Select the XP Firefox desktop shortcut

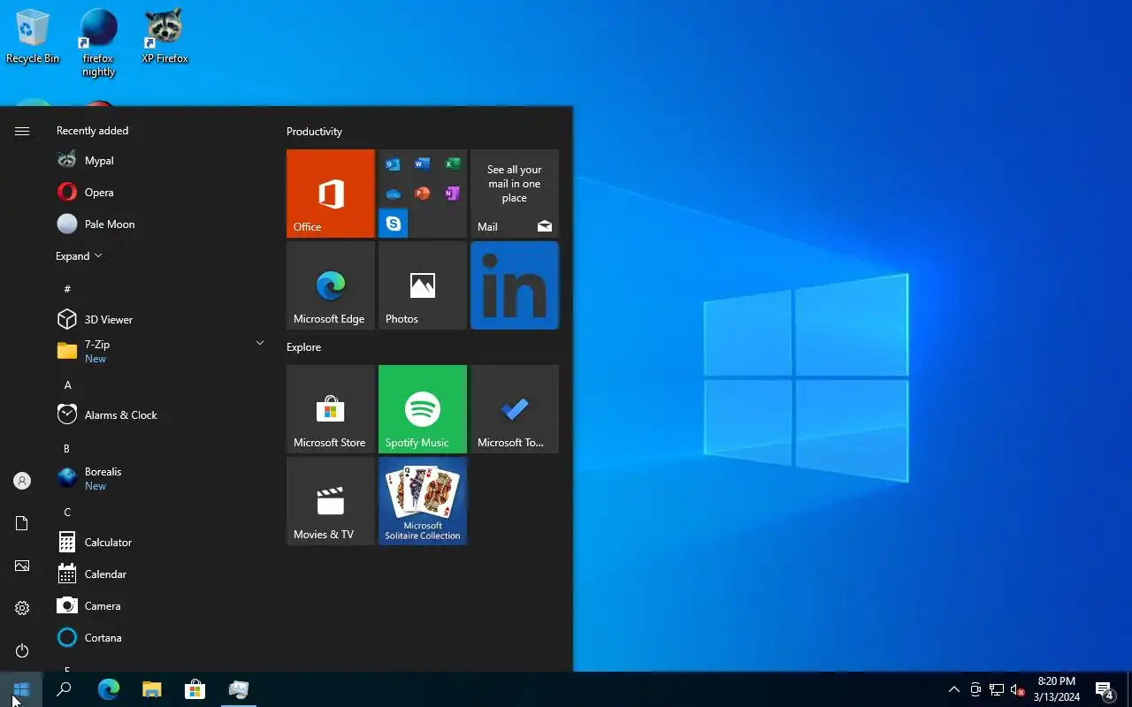click(x=164, y=36)
